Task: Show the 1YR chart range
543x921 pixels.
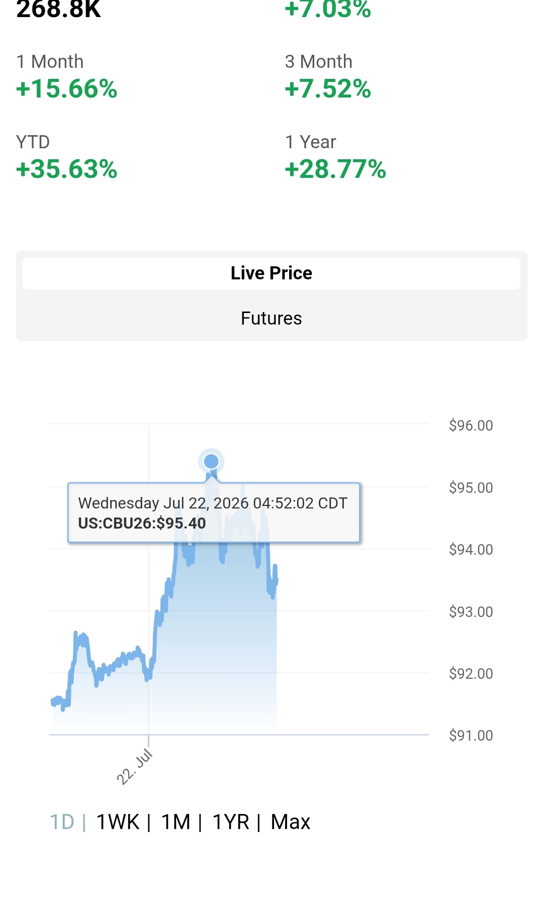Action: tap(231, 823)
